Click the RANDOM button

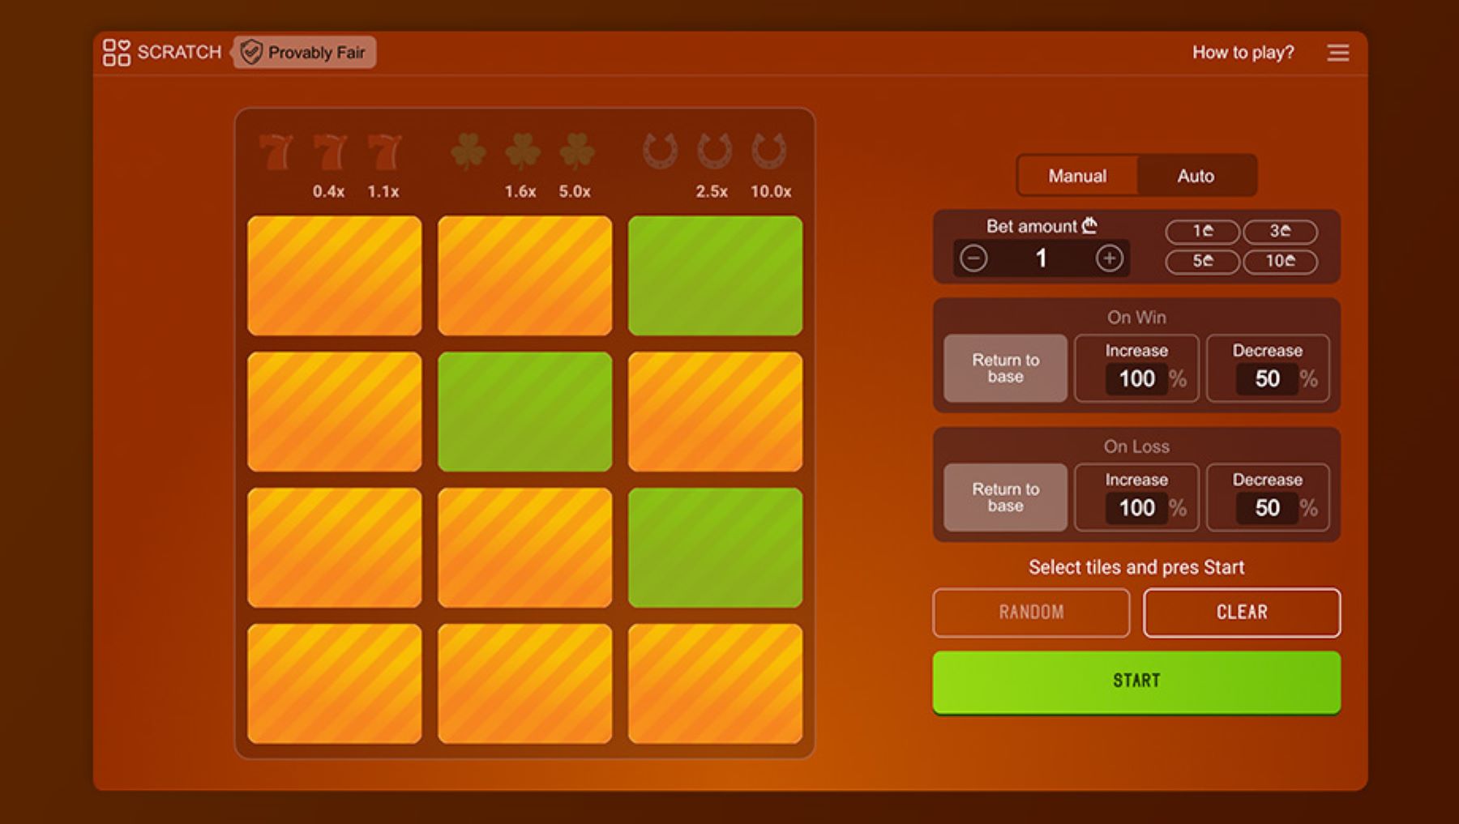tap(1031, 613)
